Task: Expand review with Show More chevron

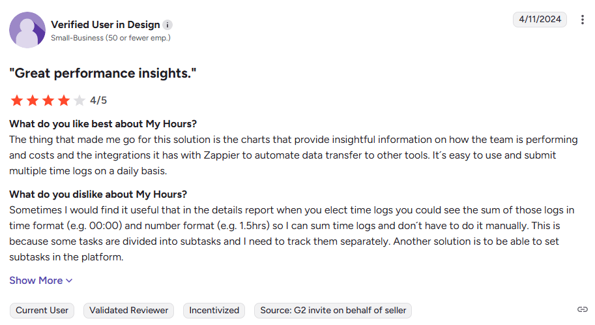Action: click(69, 281)
